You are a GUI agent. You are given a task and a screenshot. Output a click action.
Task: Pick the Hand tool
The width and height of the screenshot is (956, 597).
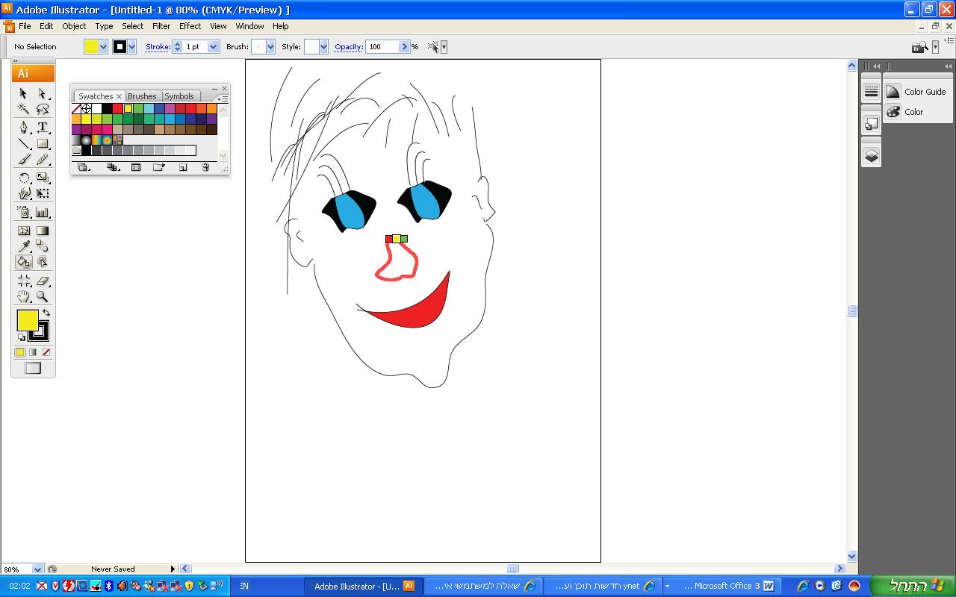tap(24, 296)
